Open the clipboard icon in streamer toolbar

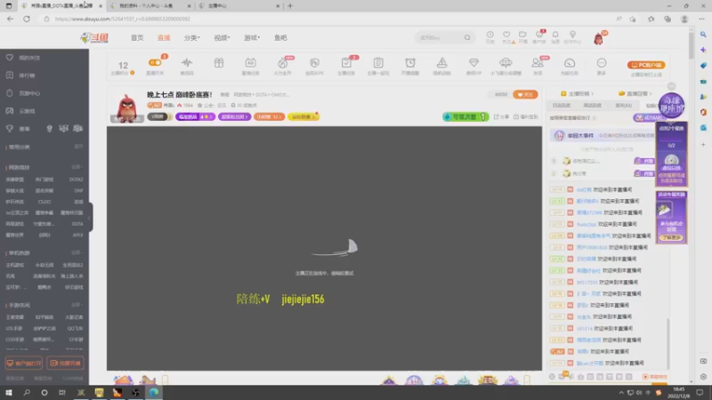(378, 62)
